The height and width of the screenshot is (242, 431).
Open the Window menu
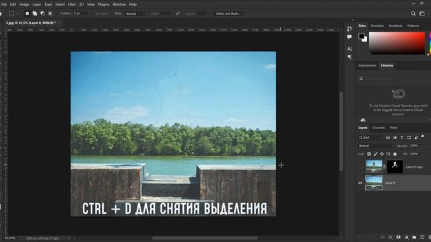(x=119, y=5)
